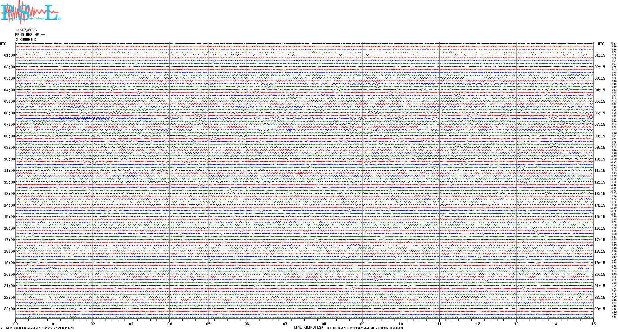Screen dimensions: 618x332
Task: Click the Traces clipped footer note
Action: click(x=365, y=328)
